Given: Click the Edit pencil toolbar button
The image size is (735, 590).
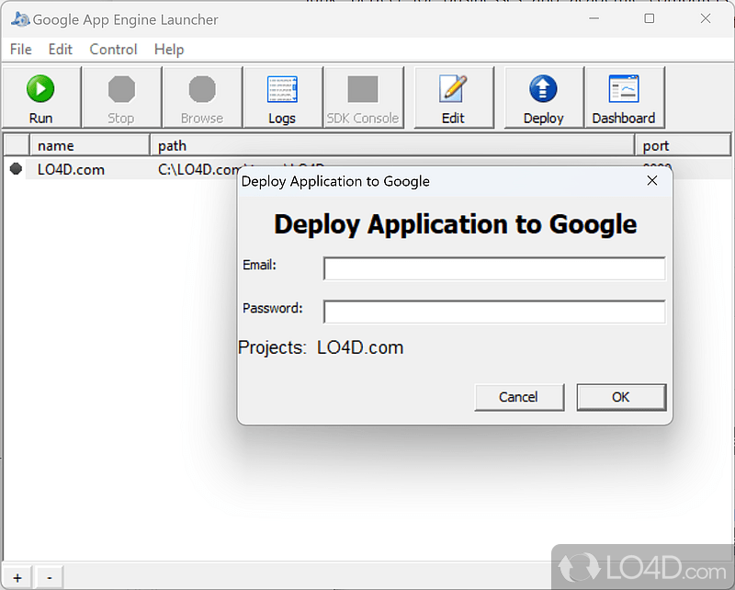Looking at the screenshot, I should 453,97.
